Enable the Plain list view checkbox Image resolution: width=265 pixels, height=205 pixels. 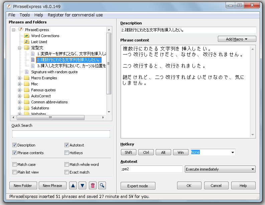click(14, 172)
